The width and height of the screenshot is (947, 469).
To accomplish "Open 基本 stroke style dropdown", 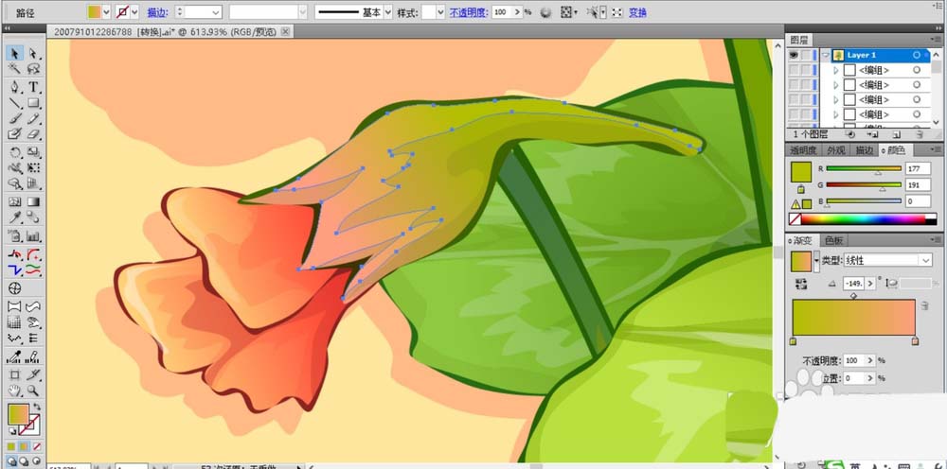I will coord(387,12).
